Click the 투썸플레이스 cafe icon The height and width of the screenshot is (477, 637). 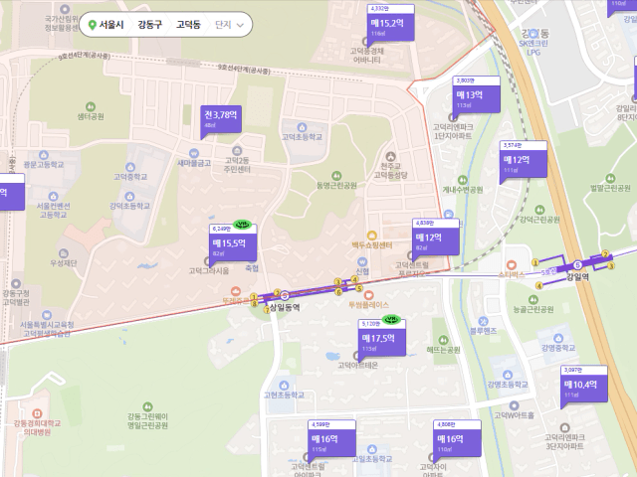[368, 294]
